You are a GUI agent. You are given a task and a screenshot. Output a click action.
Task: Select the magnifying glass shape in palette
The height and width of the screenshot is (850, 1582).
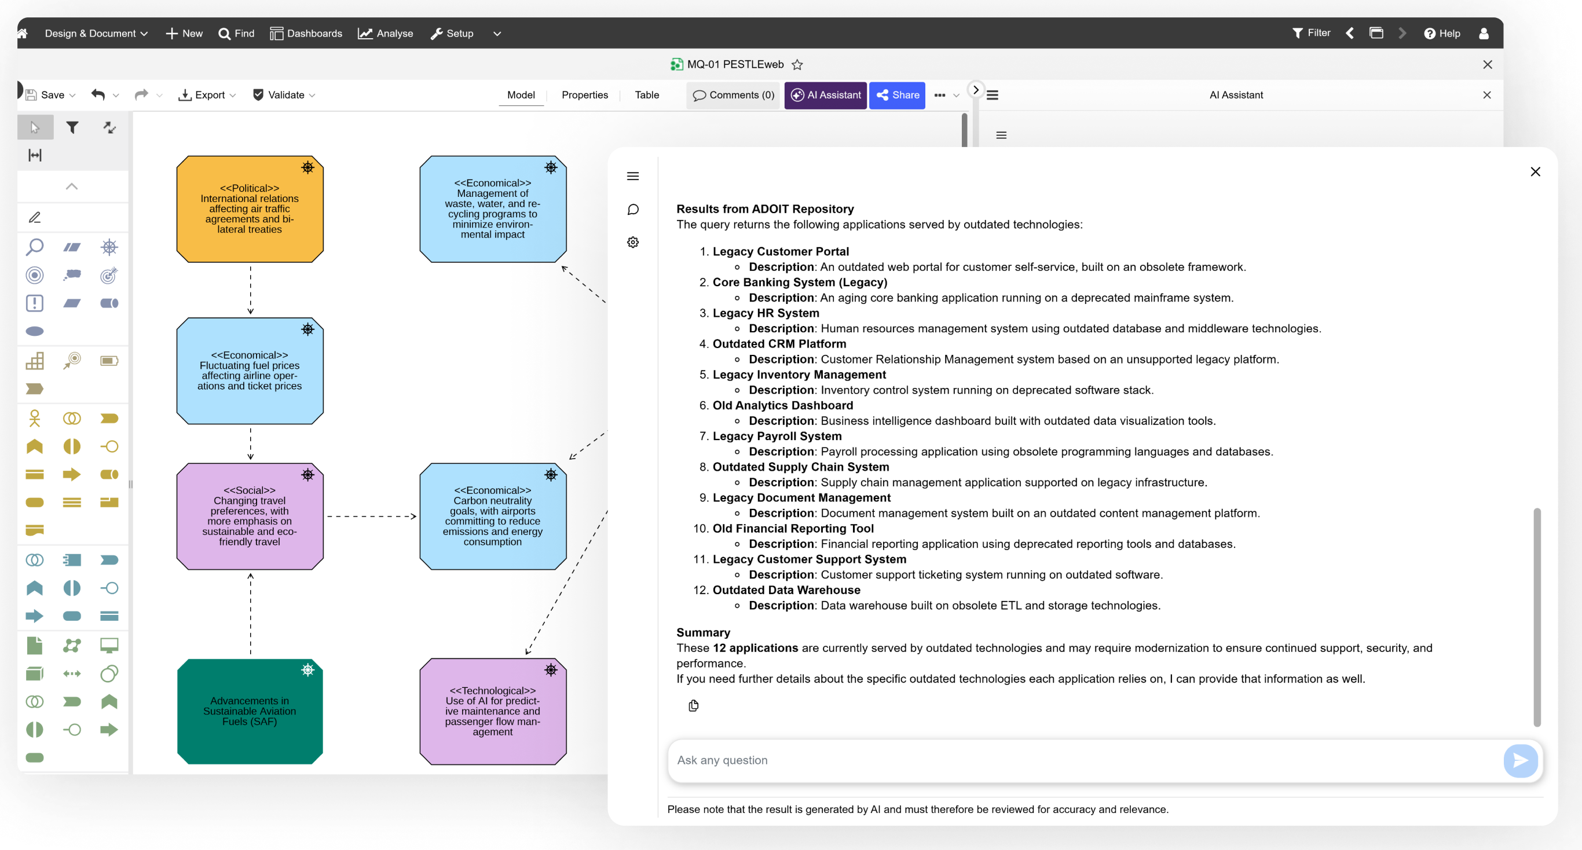click(34, 247)
